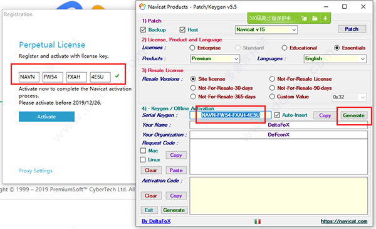Click Generate button next to Exit

[174, 210]
